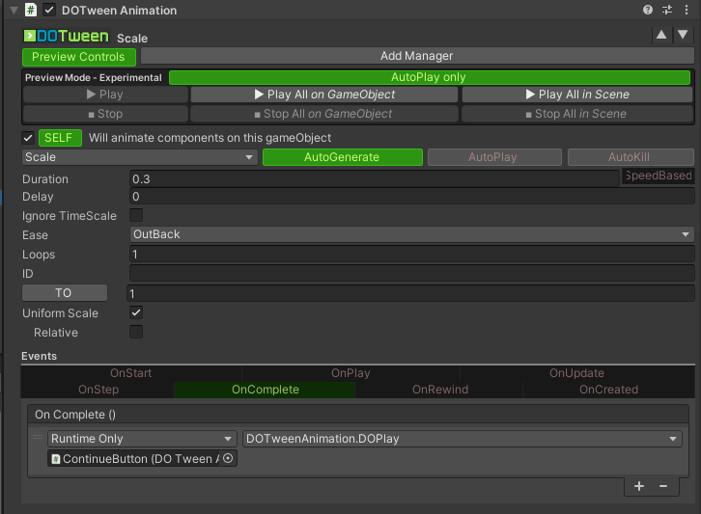
Task: Toggle the AutoPlay option
Action: (x=494, y=157)
